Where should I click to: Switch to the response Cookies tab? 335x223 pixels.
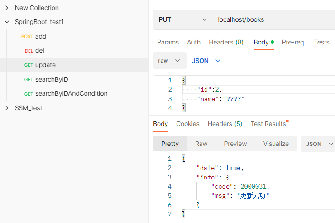[x=187, y=124]
